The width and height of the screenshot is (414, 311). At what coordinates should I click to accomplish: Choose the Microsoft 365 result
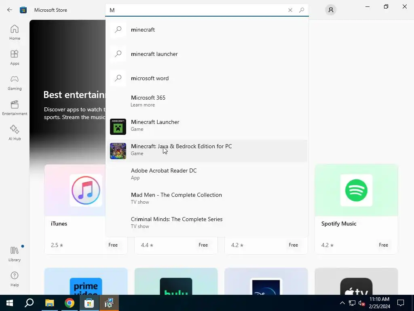click(x=207, y=101)
